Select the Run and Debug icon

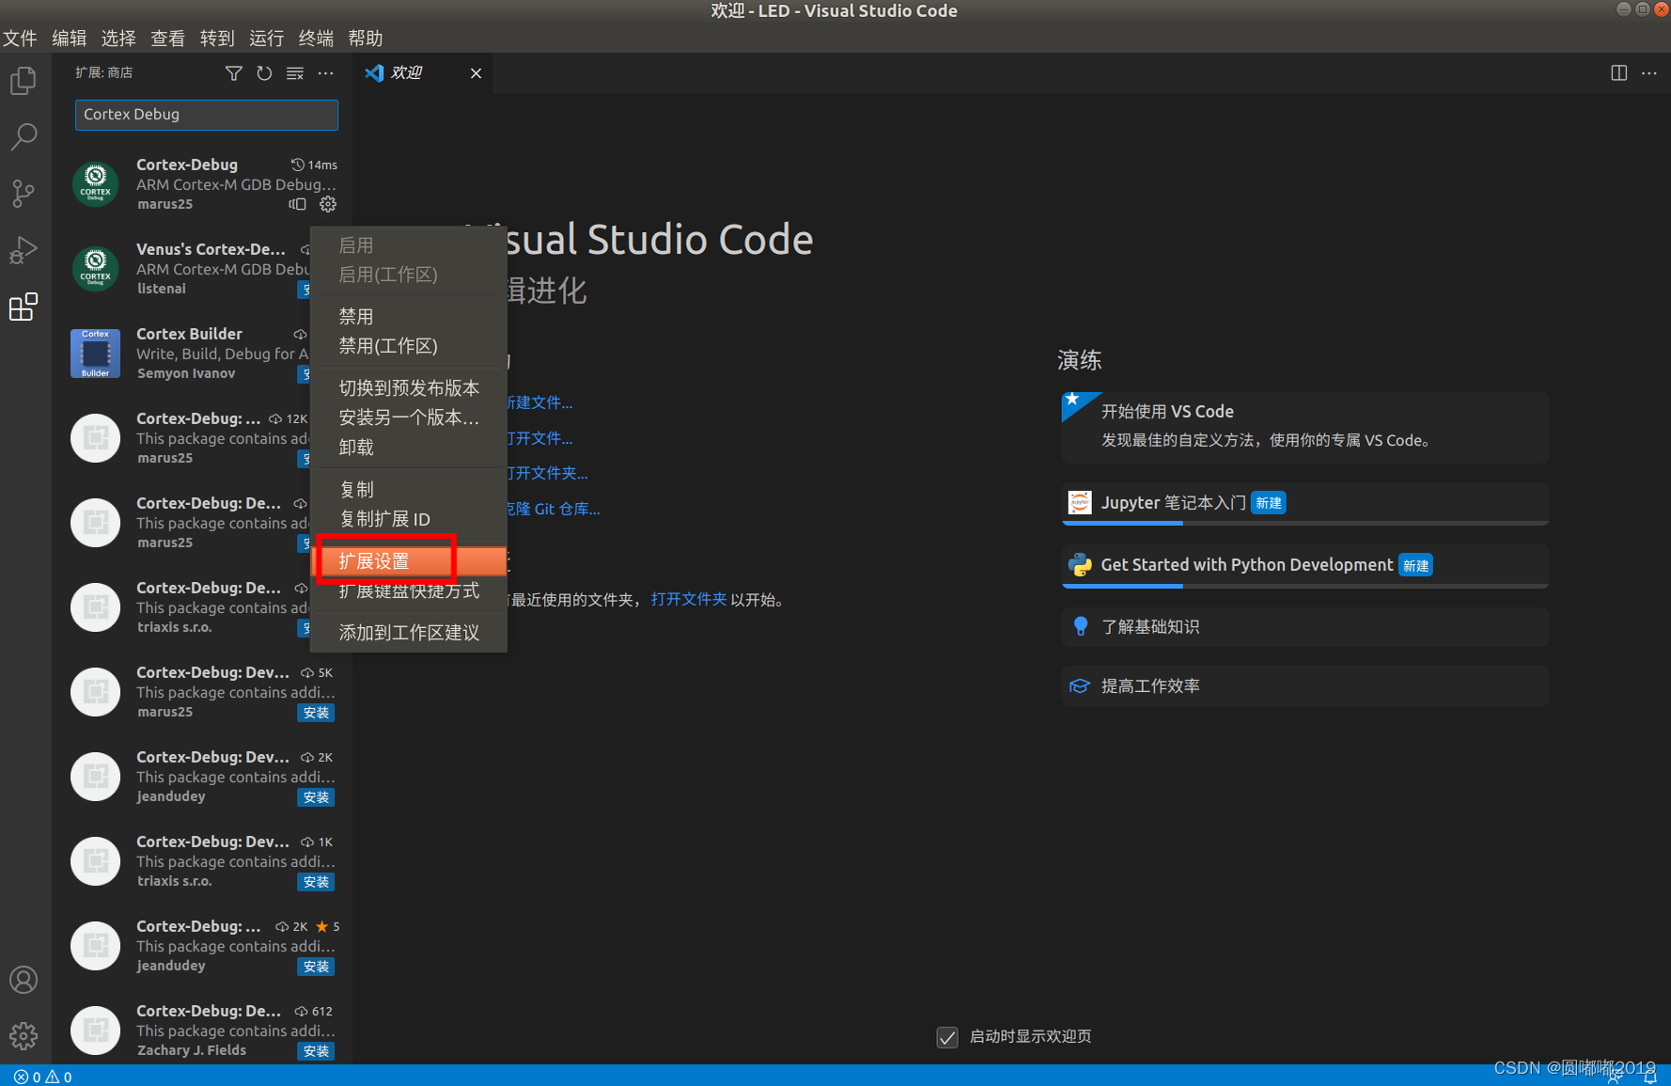pos(23,250)
